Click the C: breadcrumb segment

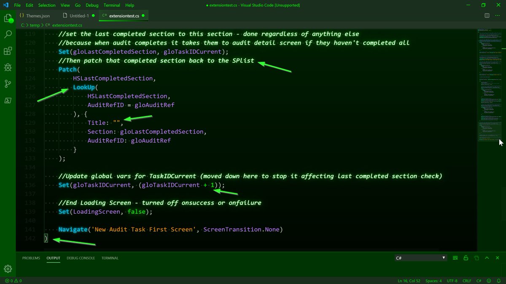tap(22, 25)
